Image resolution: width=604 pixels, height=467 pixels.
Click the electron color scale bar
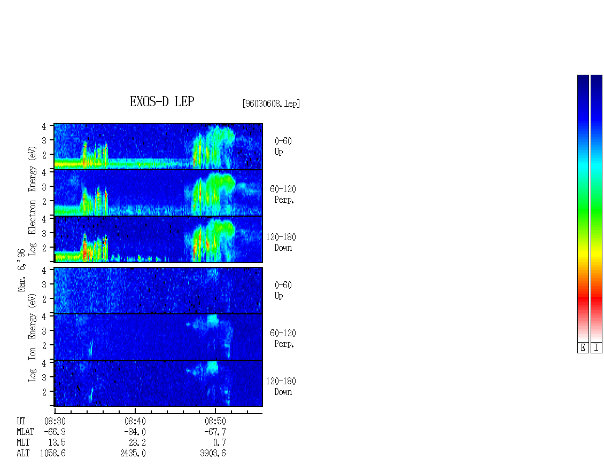(x=583, y=208)
